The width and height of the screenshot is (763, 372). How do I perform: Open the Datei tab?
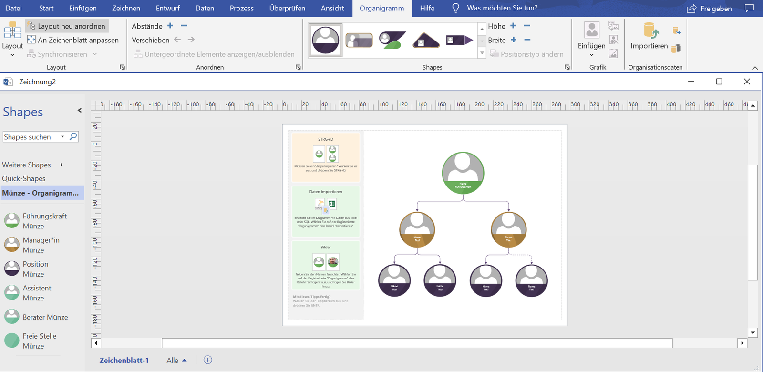point(13,8)
